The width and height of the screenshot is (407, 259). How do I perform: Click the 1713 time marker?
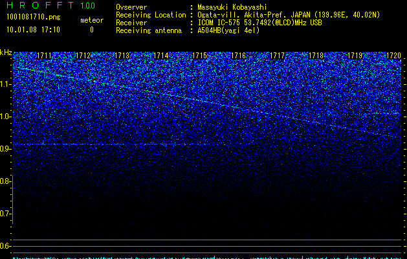[122, 56]
